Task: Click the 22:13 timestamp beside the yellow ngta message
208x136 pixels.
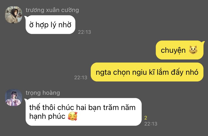Action: pos(81,78)
